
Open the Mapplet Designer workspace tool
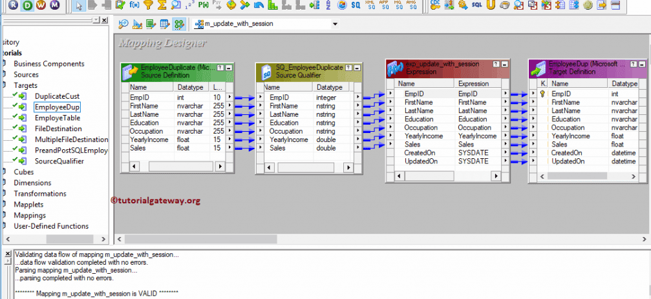pos(165,25)
